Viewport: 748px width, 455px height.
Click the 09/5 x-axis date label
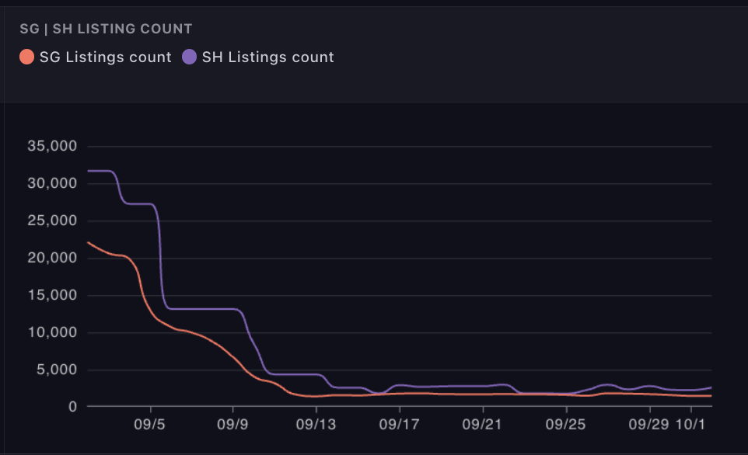point(150,425)
